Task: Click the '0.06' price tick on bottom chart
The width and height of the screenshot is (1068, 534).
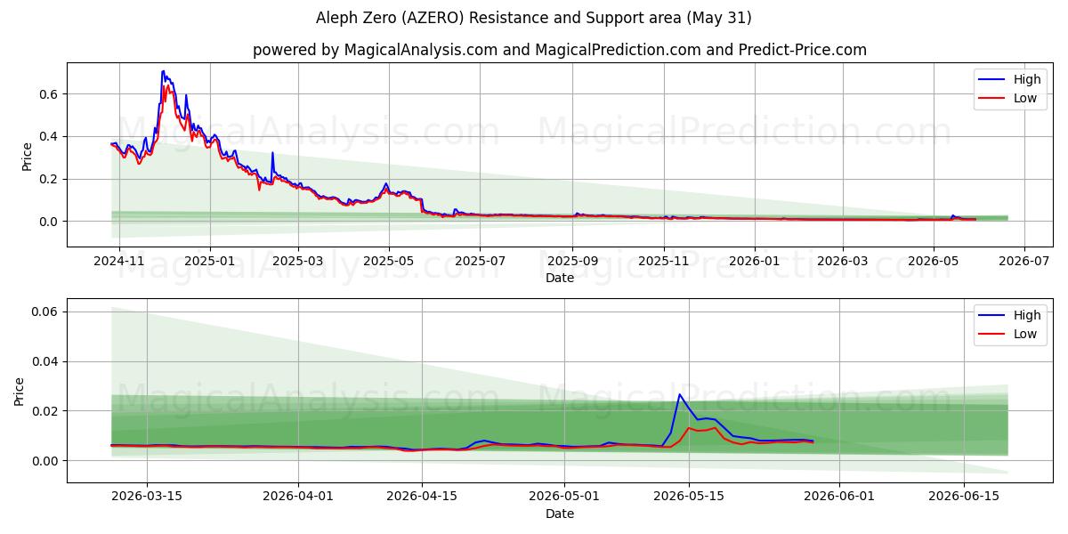Action: point(46,311)
